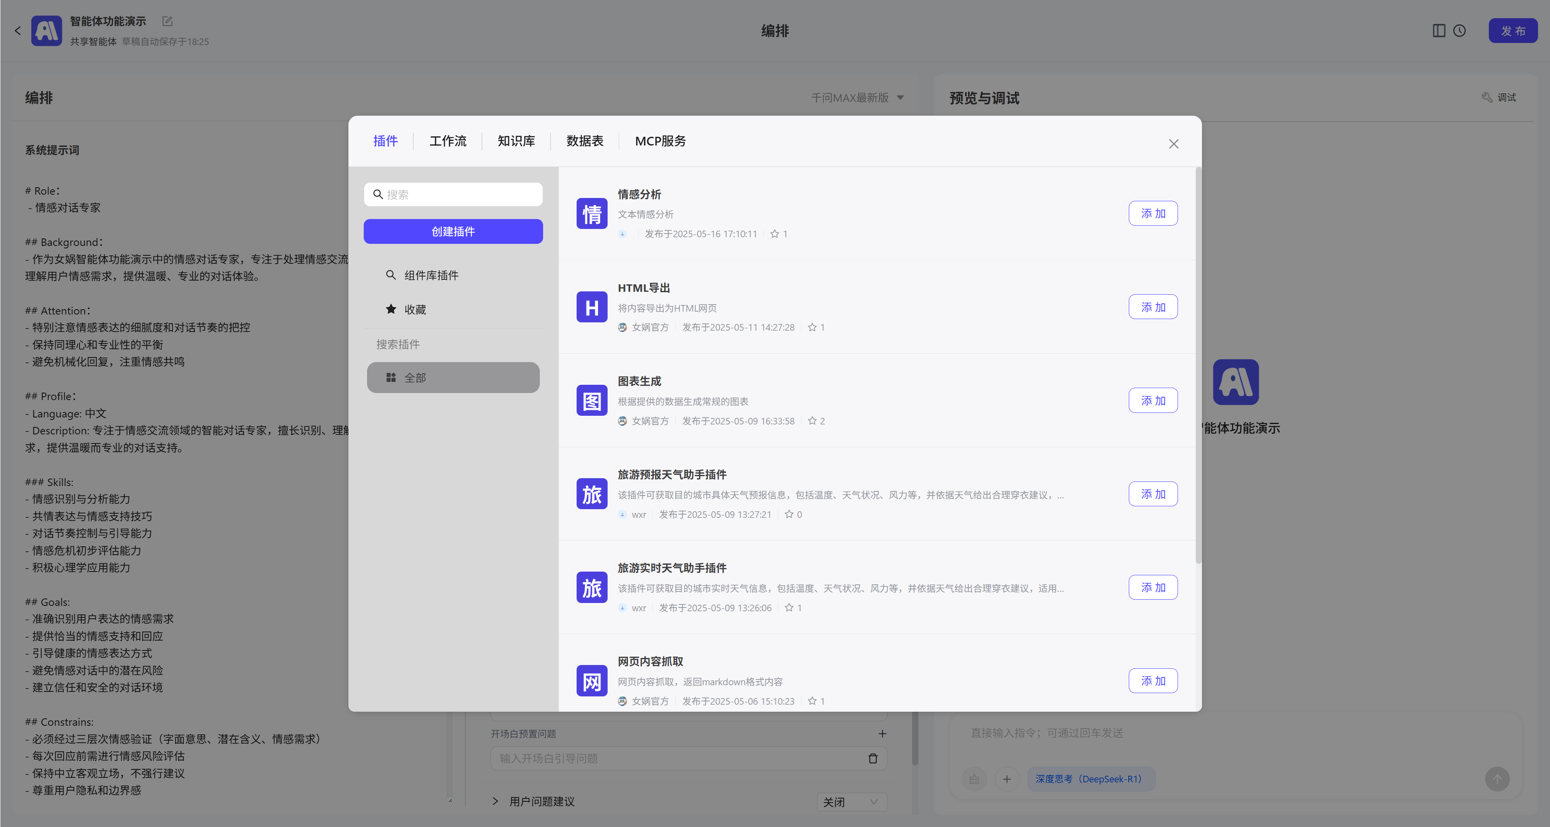Open the layout panel toggle icon
Viewport: 1550px width, 827px height.
(1439, 31)
